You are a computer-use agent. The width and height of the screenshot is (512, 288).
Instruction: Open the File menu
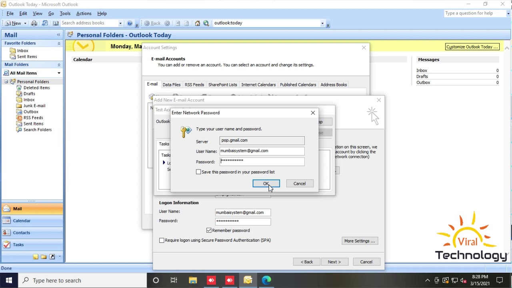[x=10, y=14]
